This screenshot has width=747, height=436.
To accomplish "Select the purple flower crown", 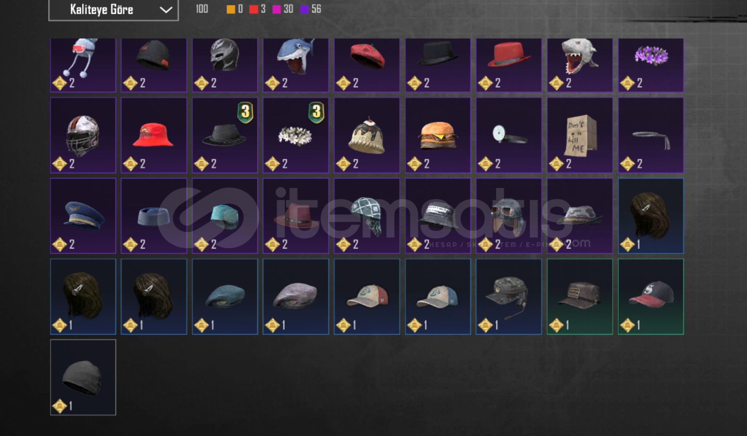I will pos(651,65).
